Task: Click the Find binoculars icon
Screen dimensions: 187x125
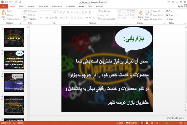Action: click(x=167, y=11)
